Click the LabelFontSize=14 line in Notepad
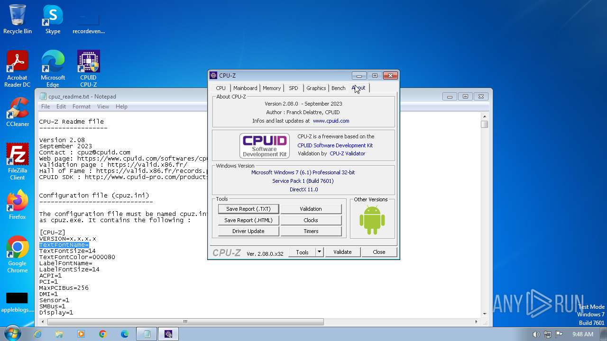607x341 pixels. pyautogui.click(x=69, y=269)
